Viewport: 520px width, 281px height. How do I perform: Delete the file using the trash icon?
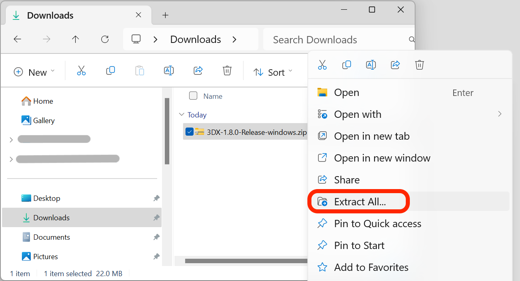point(420,65)
